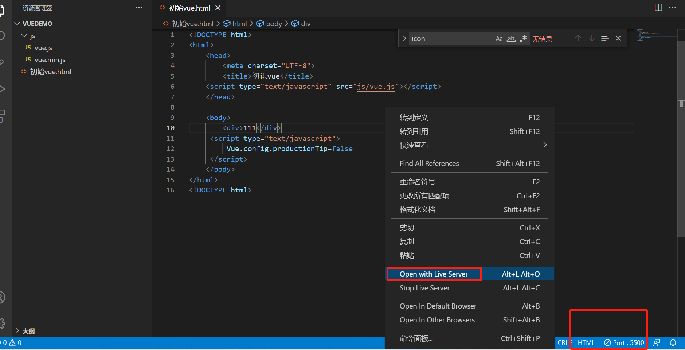The image size is (685, 350).
Task: Choose 格式化文档 menu item
Action: (x=470, y=210)
